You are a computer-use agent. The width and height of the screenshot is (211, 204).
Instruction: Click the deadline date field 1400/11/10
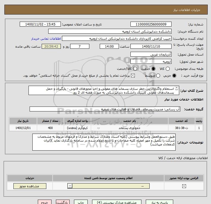click(151, 46)
